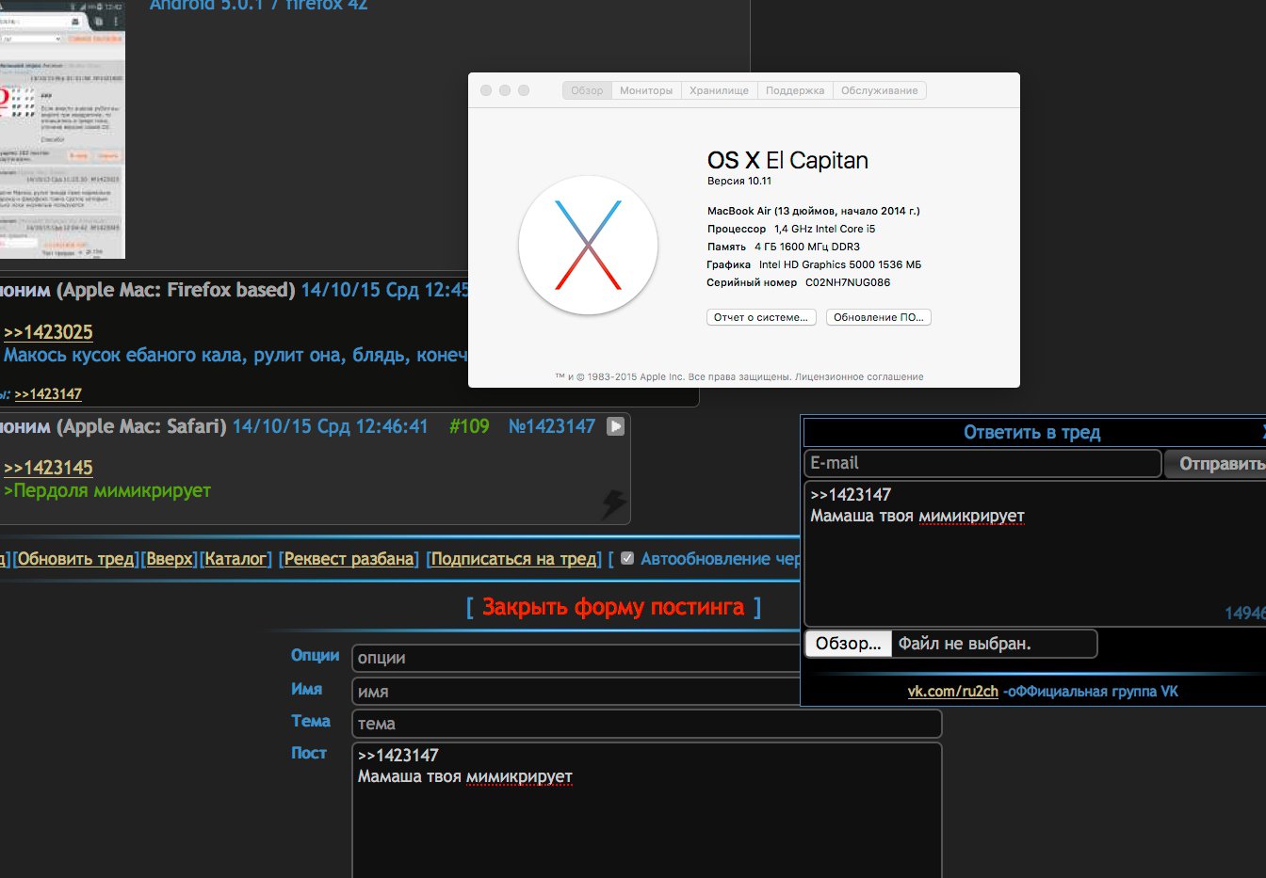The image size is (1266, 878).
Task: Show the Обслуживание tab
Action: [x=880, y=90]
